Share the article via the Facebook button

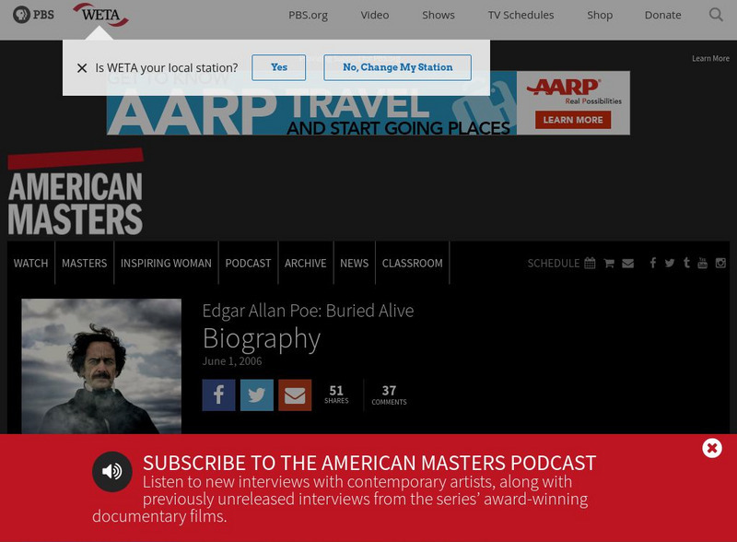click(218, 395)
